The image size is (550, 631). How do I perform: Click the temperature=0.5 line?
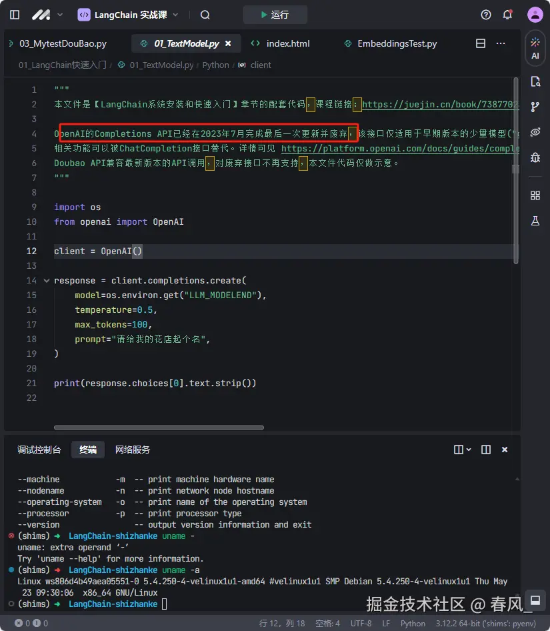(116, 310)
